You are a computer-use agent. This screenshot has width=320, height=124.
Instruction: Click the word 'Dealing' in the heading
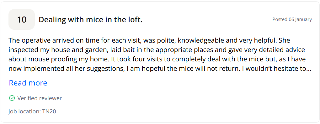tap(52, 20)
